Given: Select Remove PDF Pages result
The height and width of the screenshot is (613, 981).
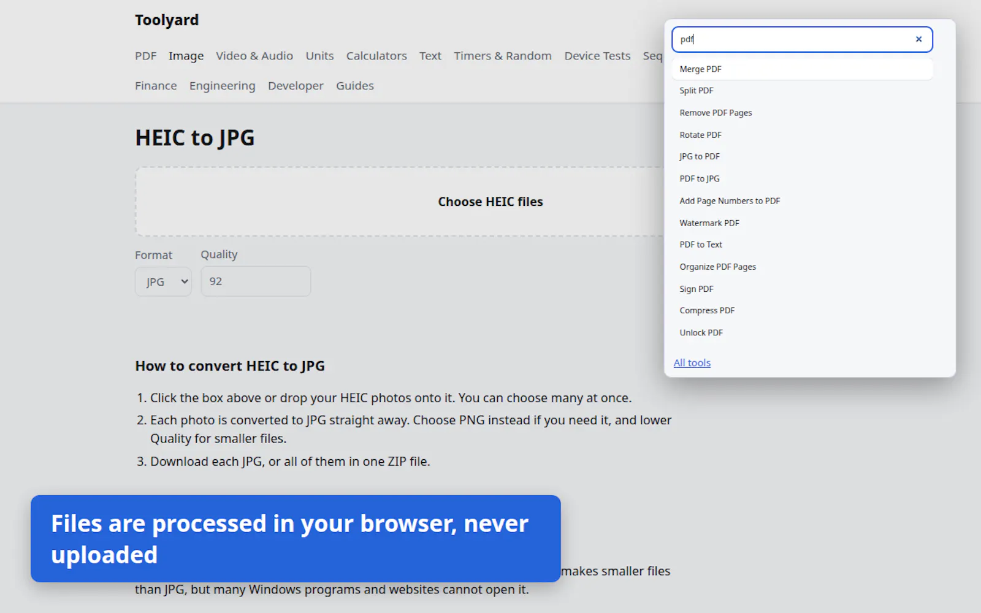Looking at the screenshot, I should coord(802,113).
